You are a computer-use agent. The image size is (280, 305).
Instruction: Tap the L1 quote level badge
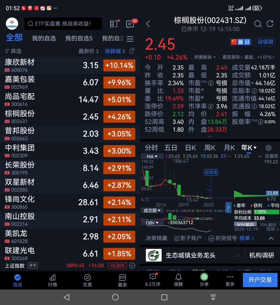[247, 42]
